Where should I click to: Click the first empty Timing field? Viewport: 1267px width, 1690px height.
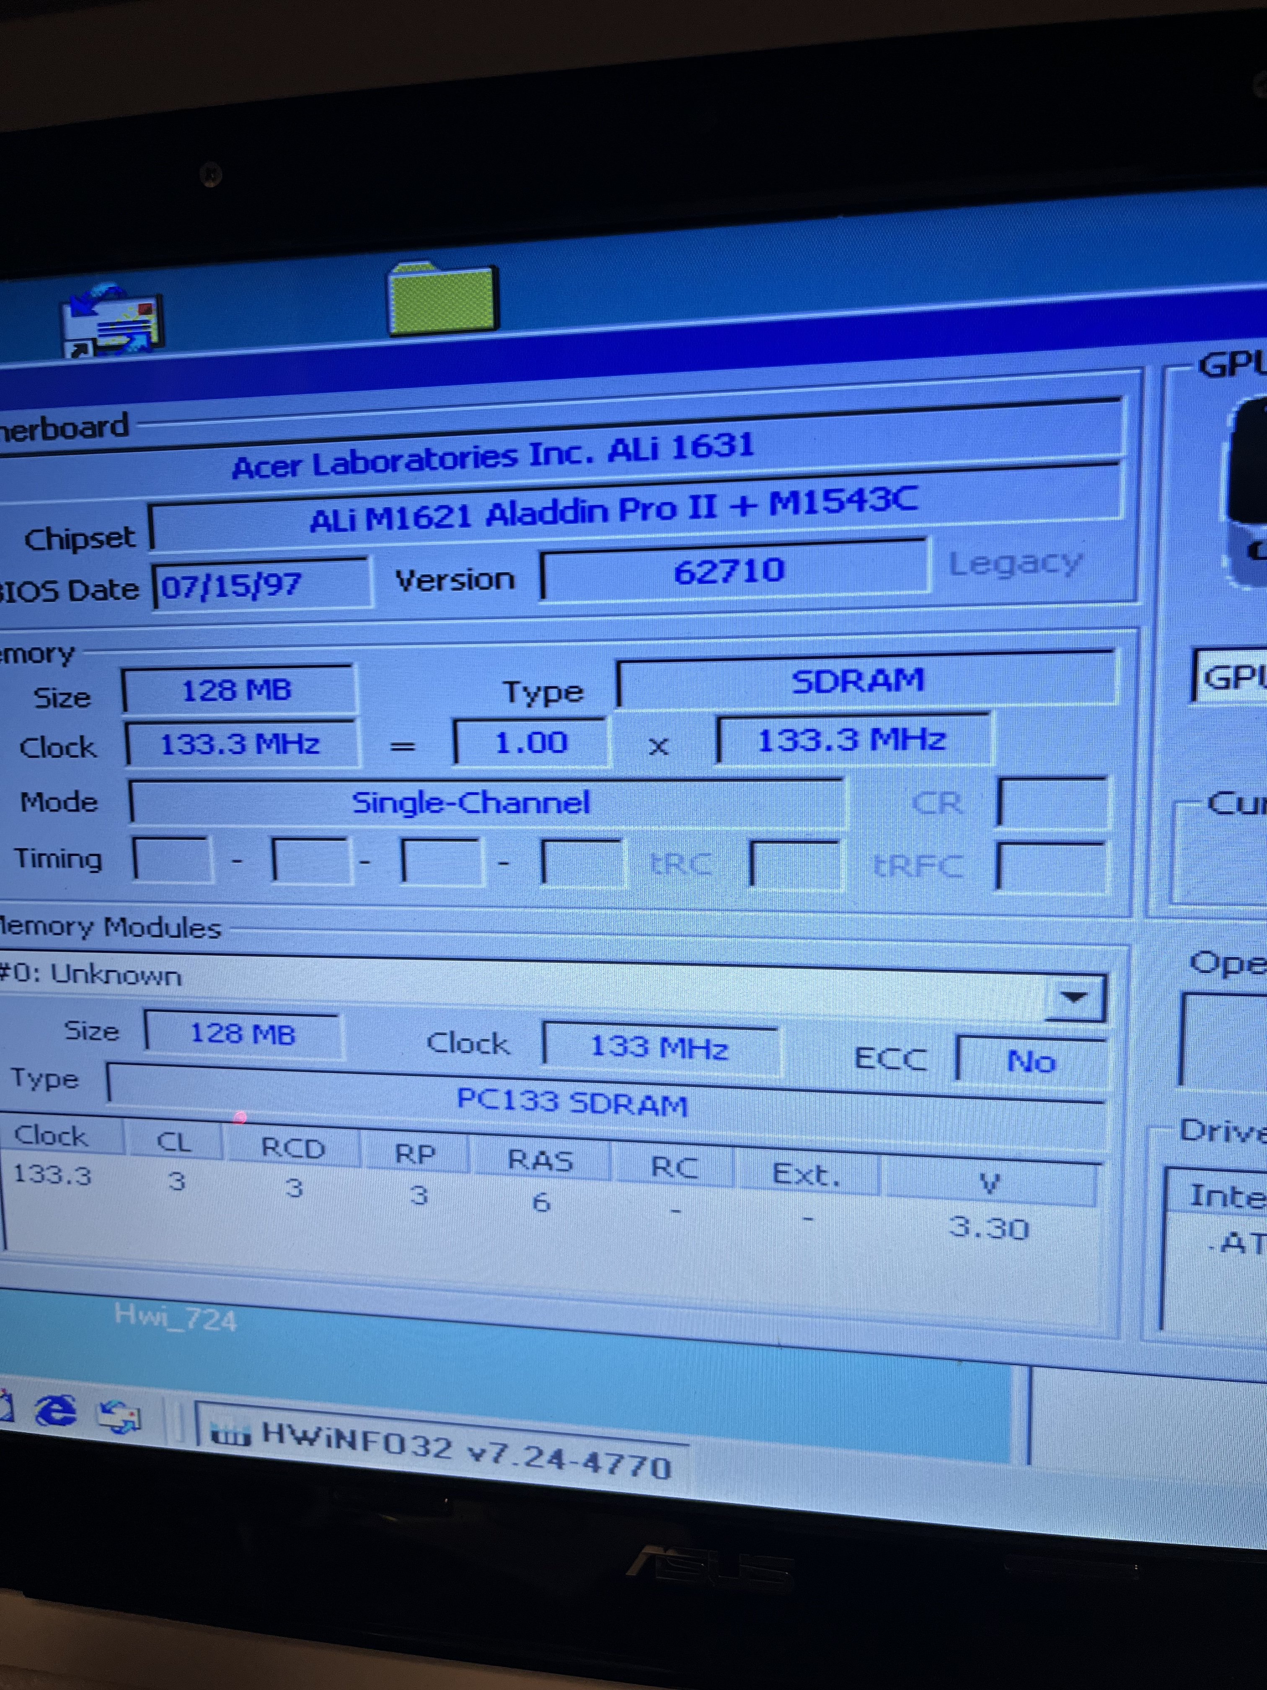pos(173,861)
